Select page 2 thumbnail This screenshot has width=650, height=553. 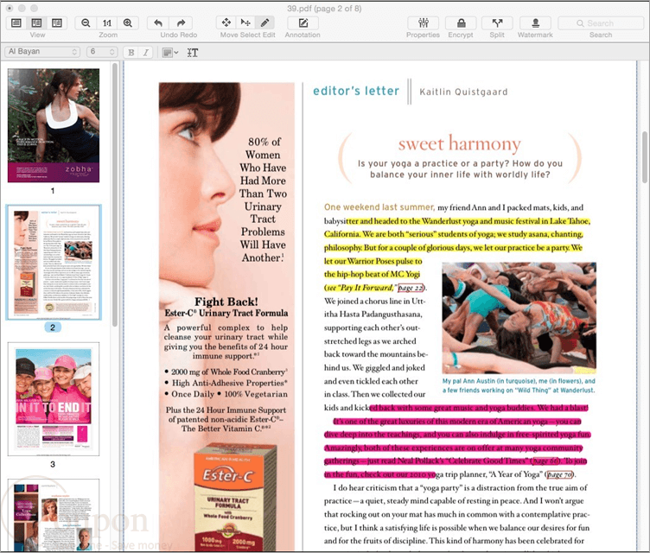tap(54, 262)
